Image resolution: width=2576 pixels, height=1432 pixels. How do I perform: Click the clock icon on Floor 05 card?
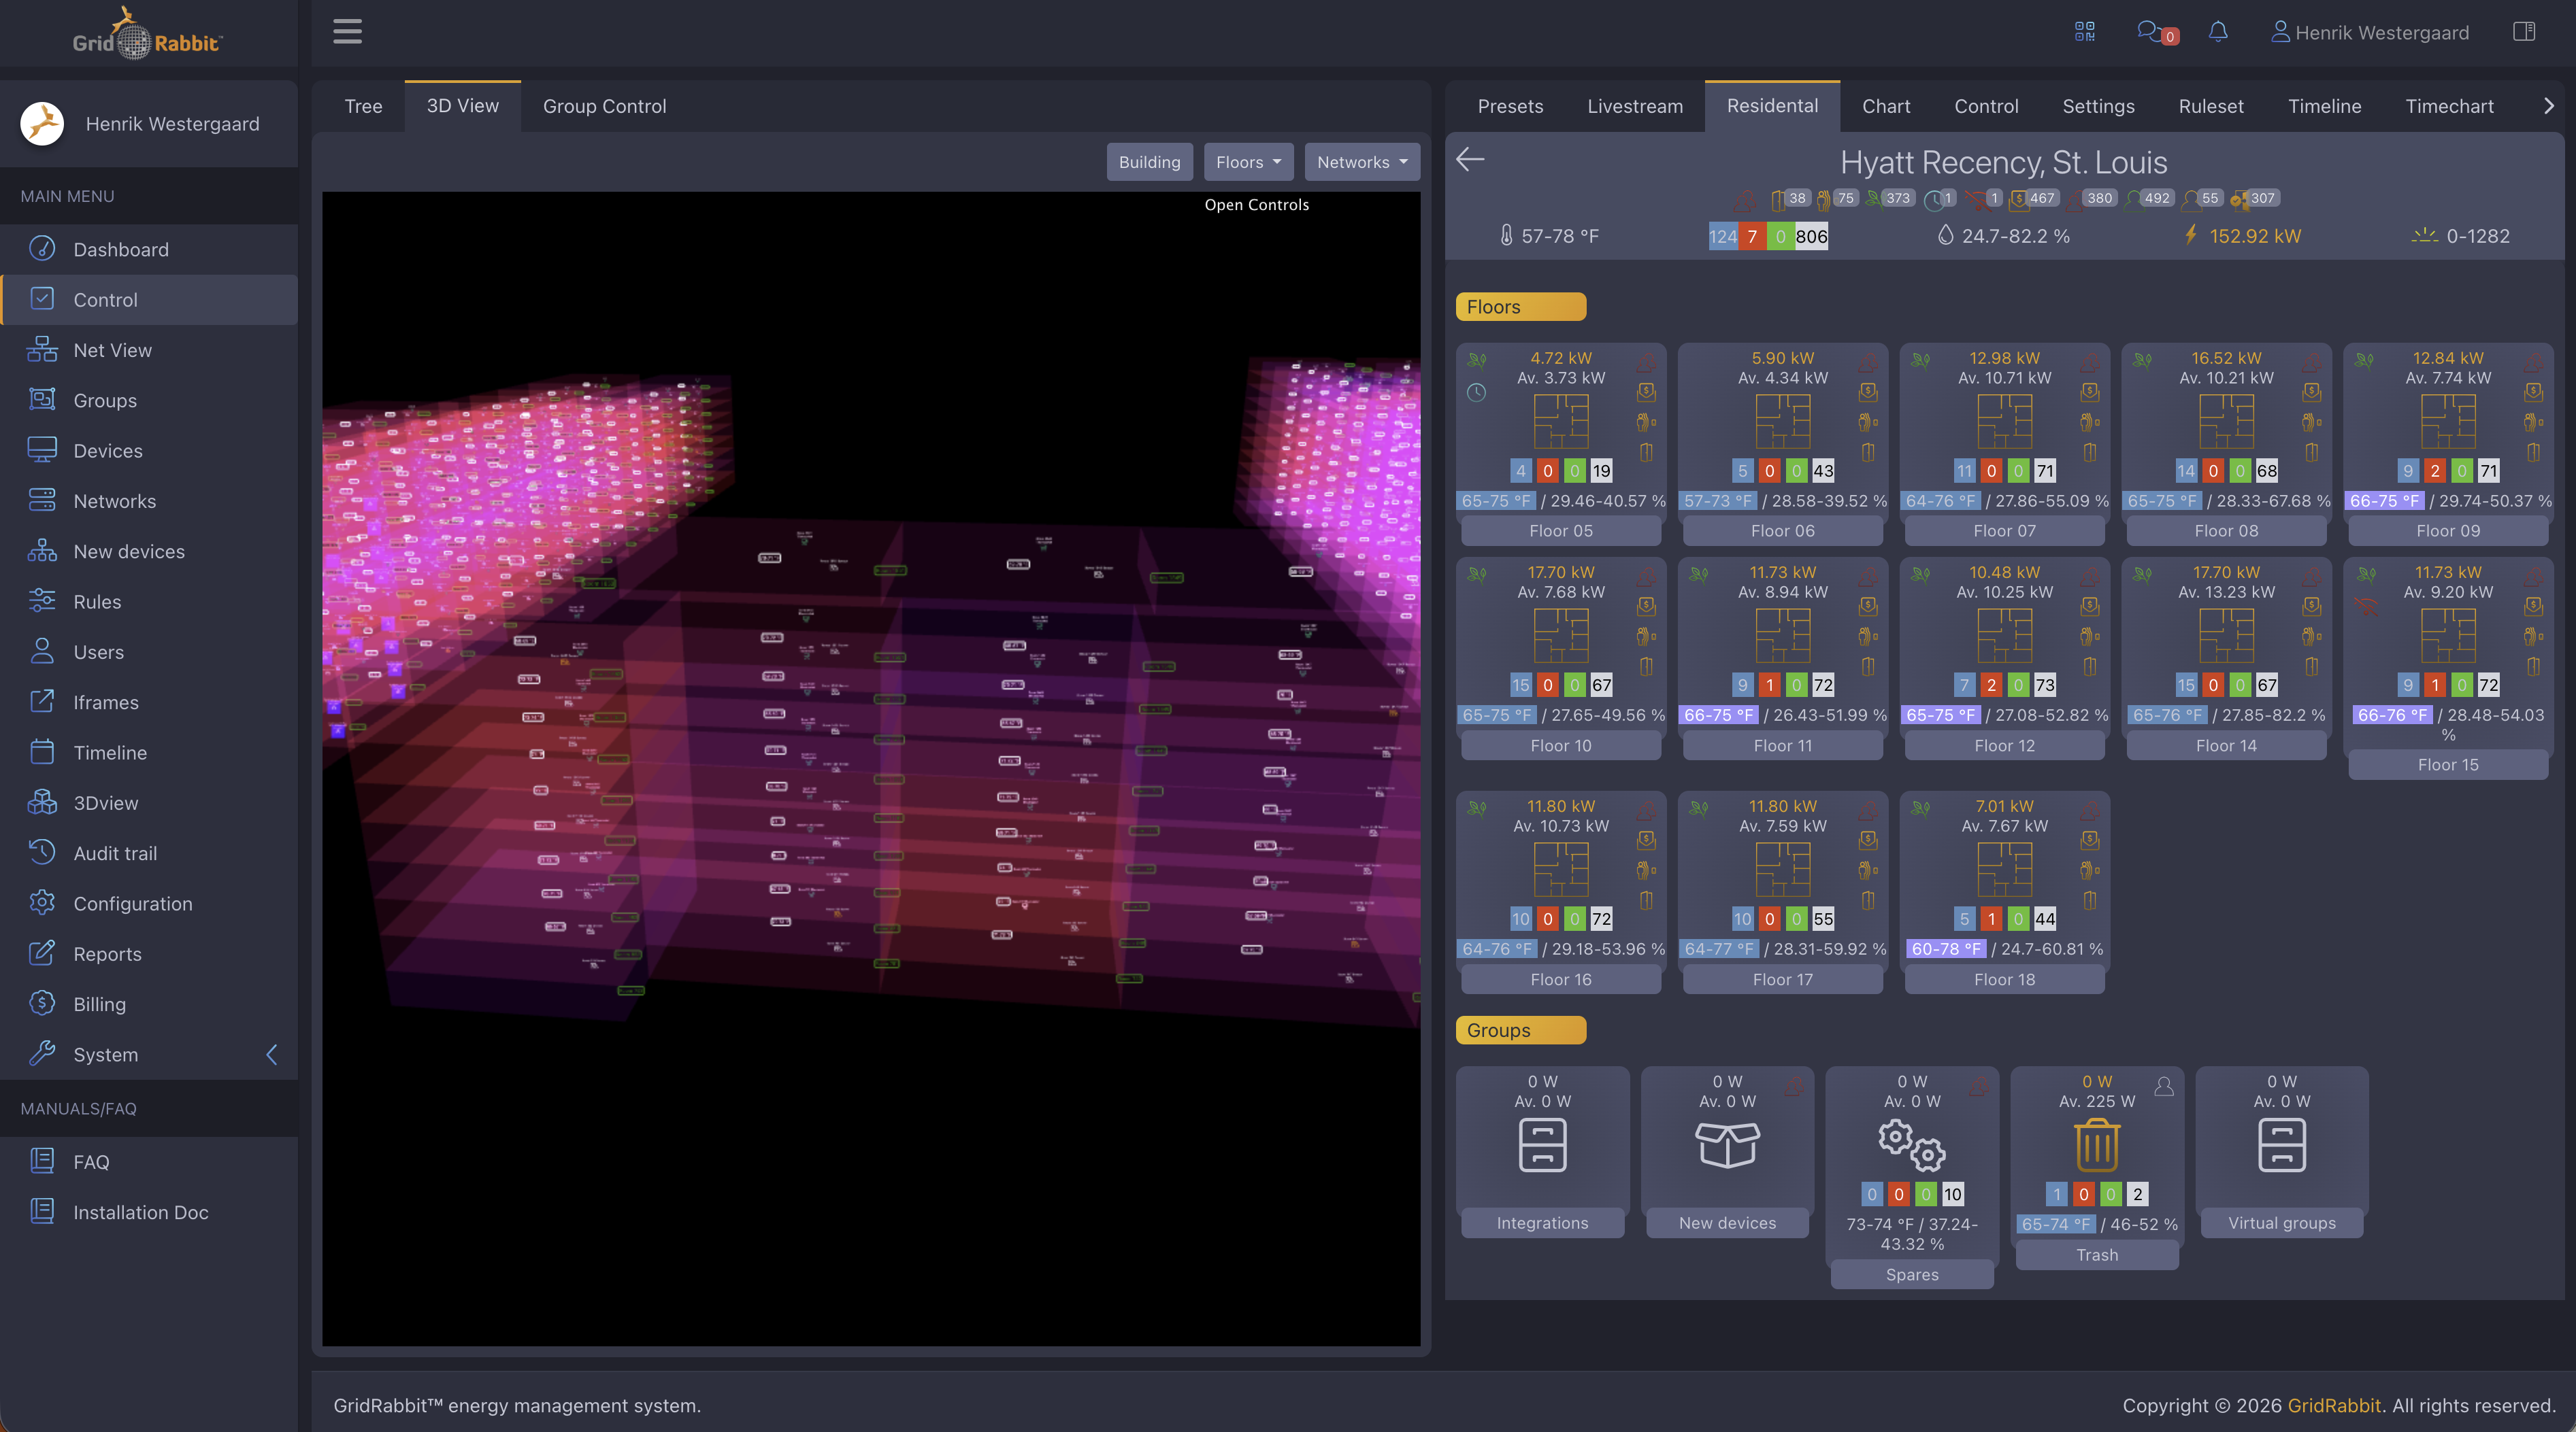[1476, 393]
